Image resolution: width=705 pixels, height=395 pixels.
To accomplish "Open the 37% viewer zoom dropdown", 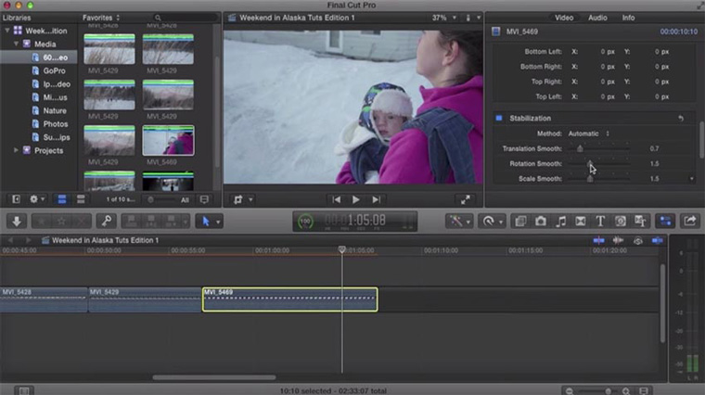I will tap(443, 18).
